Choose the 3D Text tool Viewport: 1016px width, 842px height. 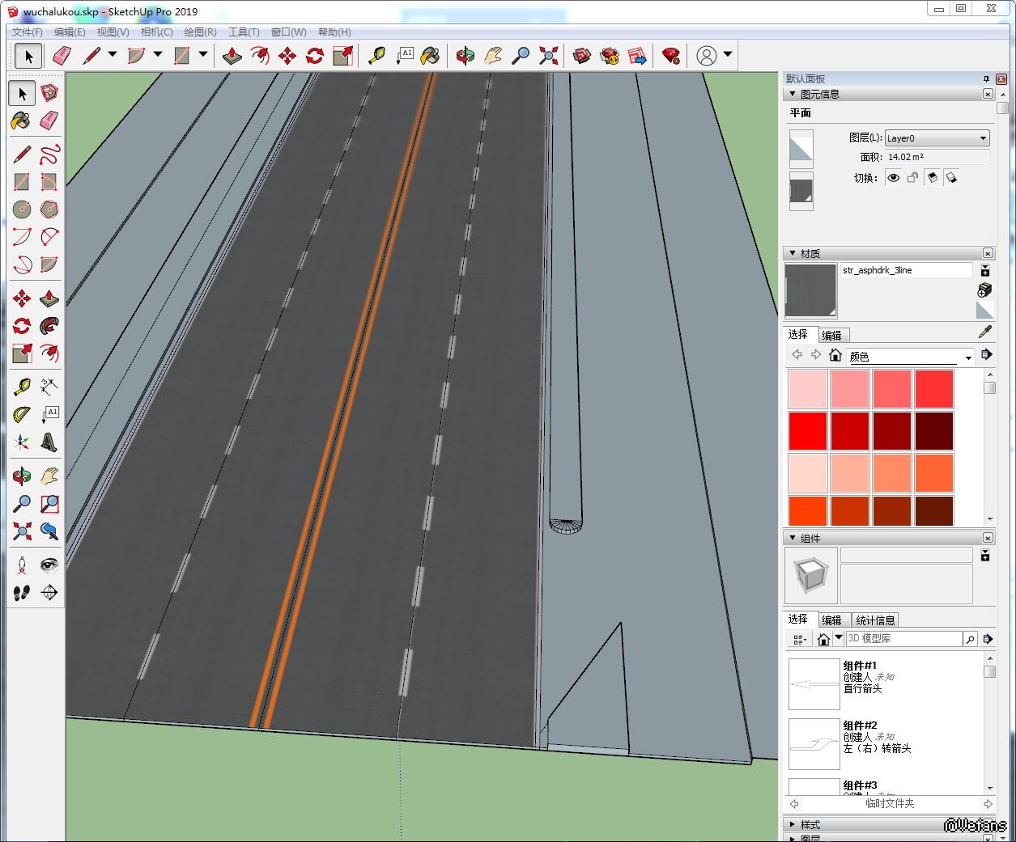pos(49,442)
